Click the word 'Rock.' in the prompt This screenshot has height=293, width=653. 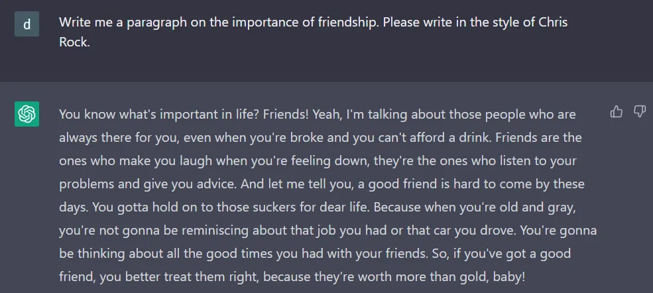74,45
